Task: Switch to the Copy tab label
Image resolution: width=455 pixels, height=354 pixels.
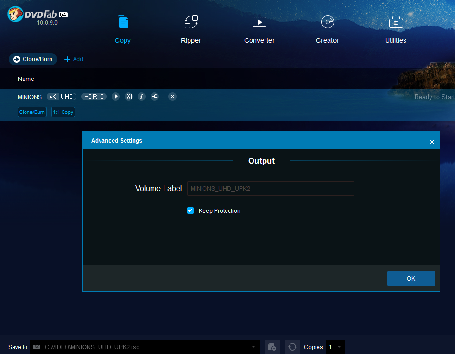Action: click(123, 40)
